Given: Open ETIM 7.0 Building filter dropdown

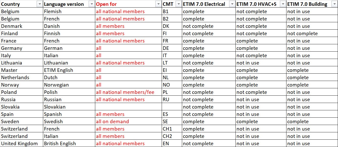Looking at the screenshot, I should point(334,4).
